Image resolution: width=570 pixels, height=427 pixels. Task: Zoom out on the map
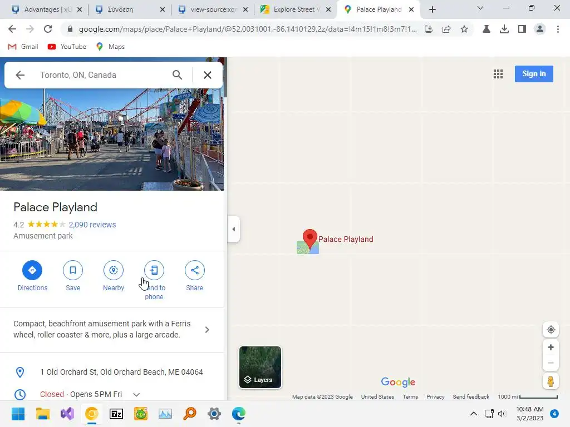551,363
